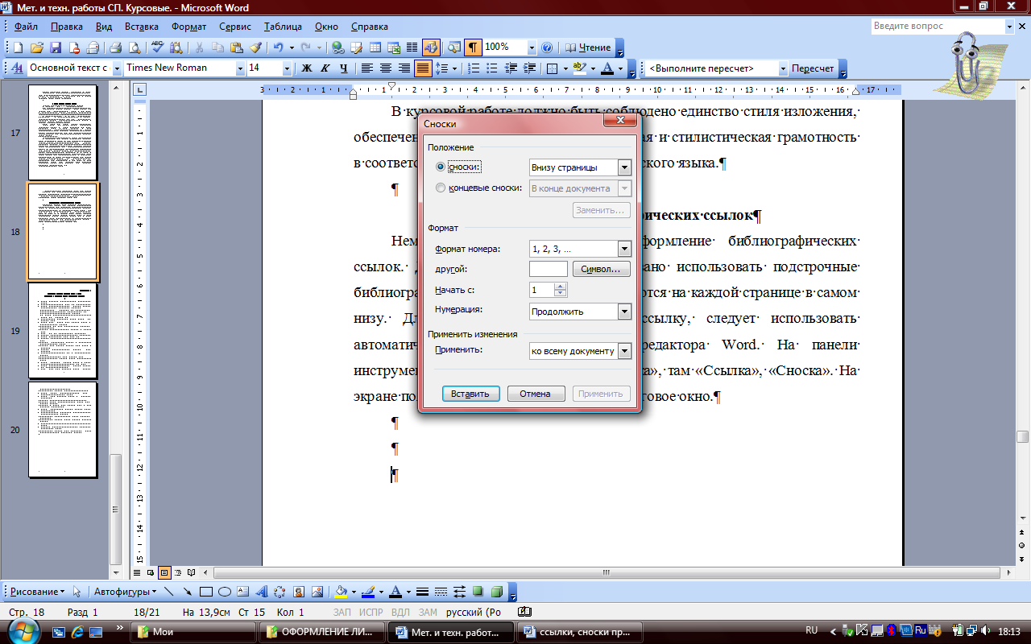Expand the style Основной текст dropdown

(117, 68)
